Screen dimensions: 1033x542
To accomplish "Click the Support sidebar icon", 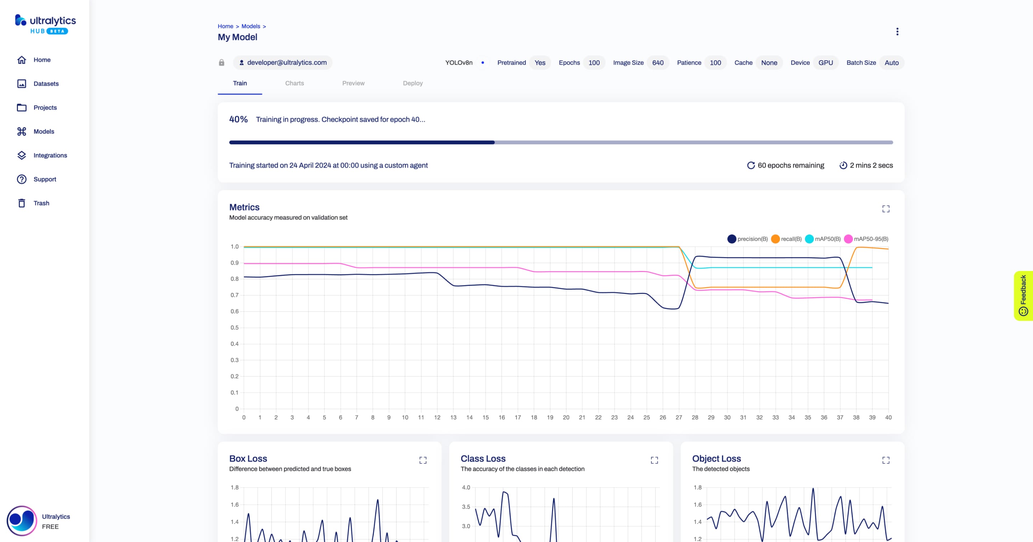I will click(x=21, y=179).
